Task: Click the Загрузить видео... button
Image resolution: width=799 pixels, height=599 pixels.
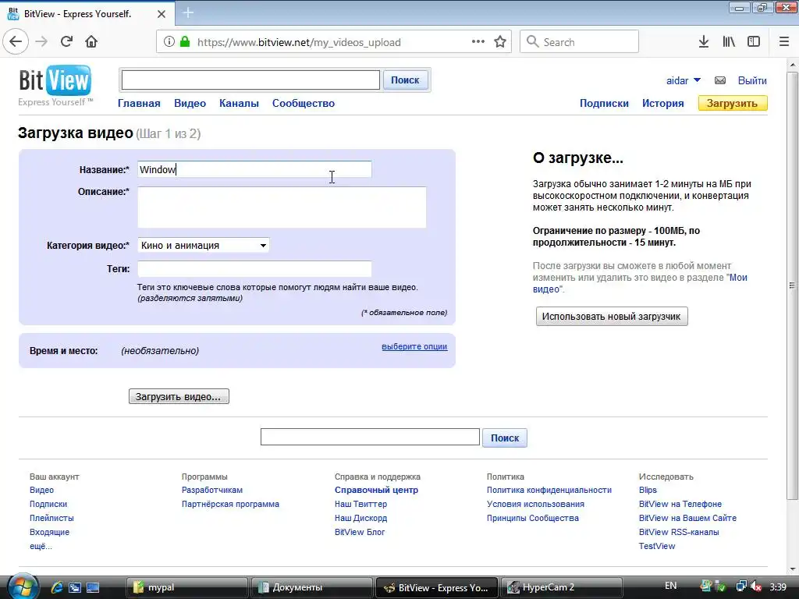Action: point(179,396)
